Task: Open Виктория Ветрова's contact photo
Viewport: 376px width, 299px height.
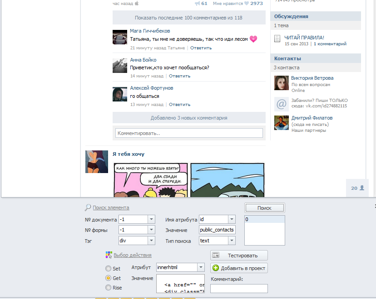Action: pos(281,83)
